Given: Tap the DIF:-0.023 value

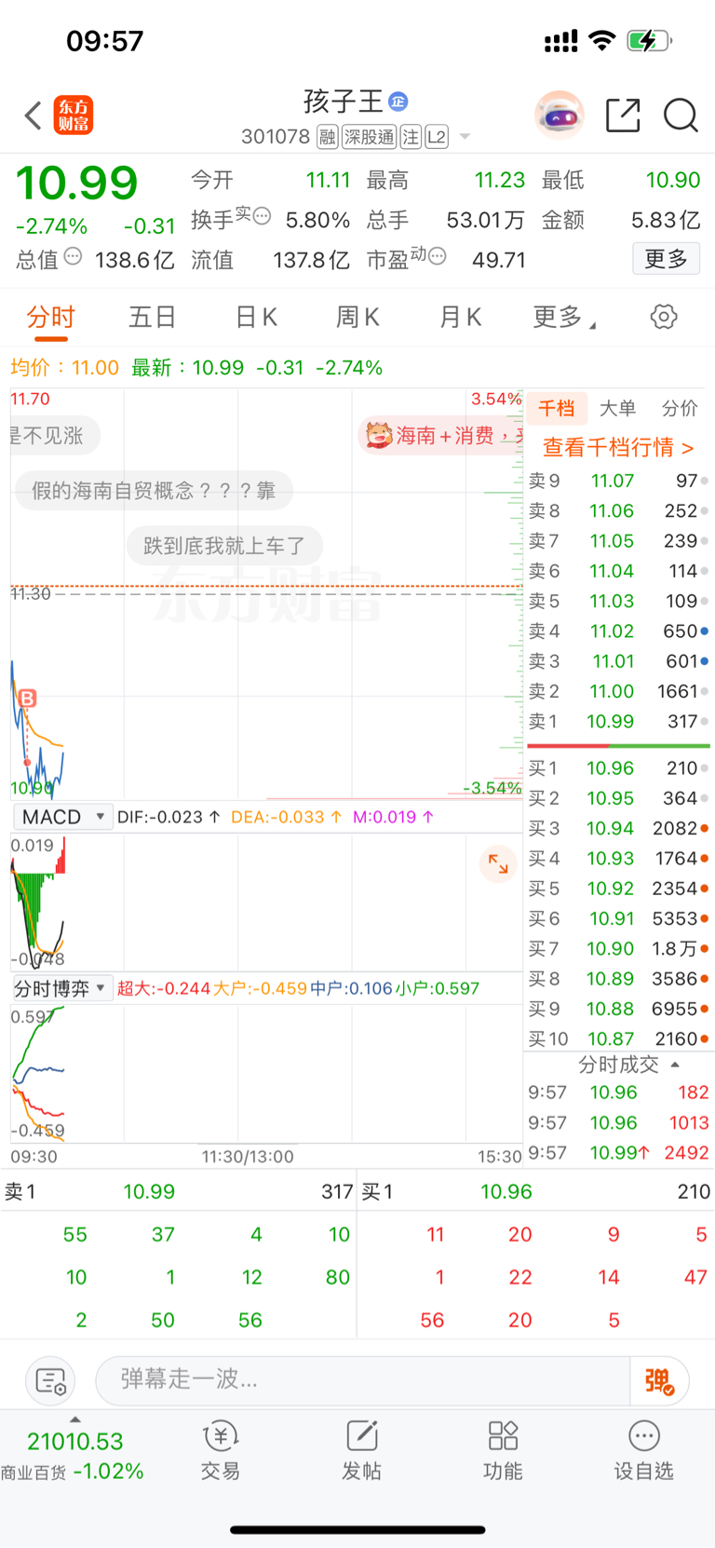Looking at the screenshot, I should click(169, 817).
